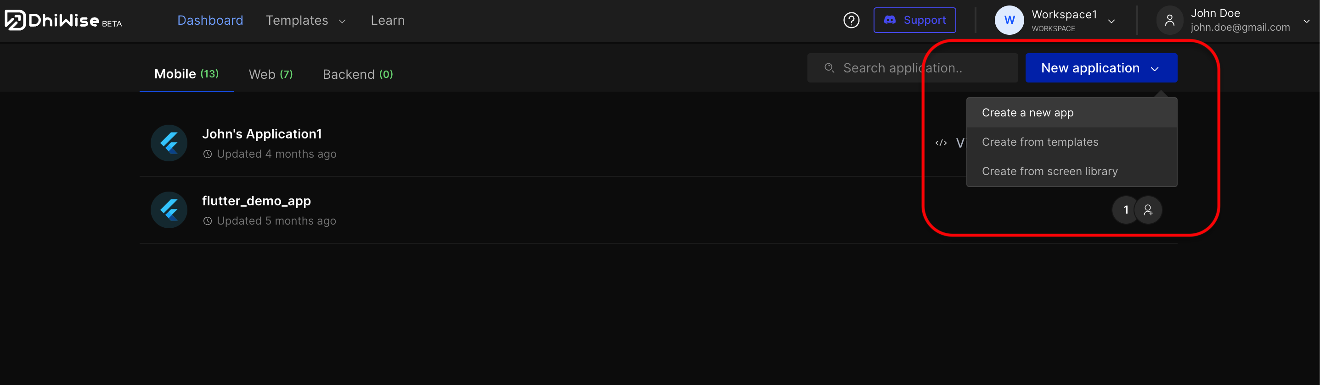Image resolution: width=1320 pixels, height=385 pixels.
Task: Open the Learn link
Action: pyautogui.click(x=387, y=21)
